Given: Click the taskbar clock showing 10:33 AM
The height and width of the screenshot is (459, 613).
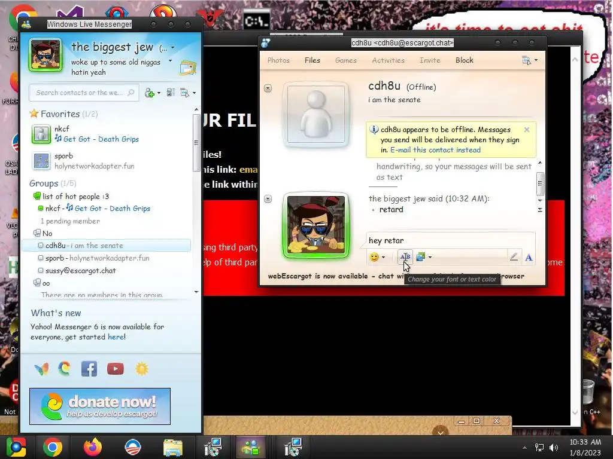Looking at the screenshot, I should (x=585, y=447).
